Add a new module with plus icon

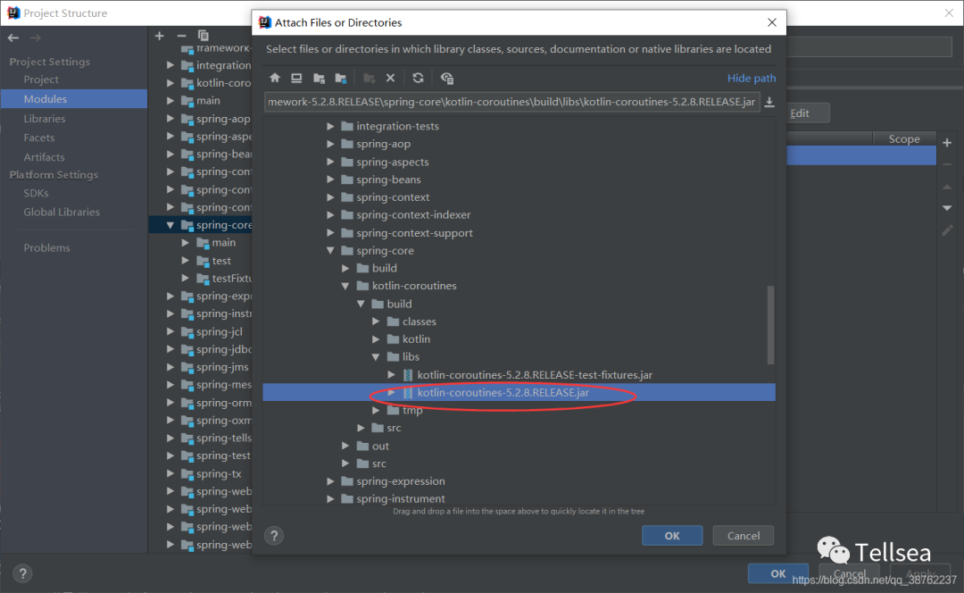(x=159, y=36)
